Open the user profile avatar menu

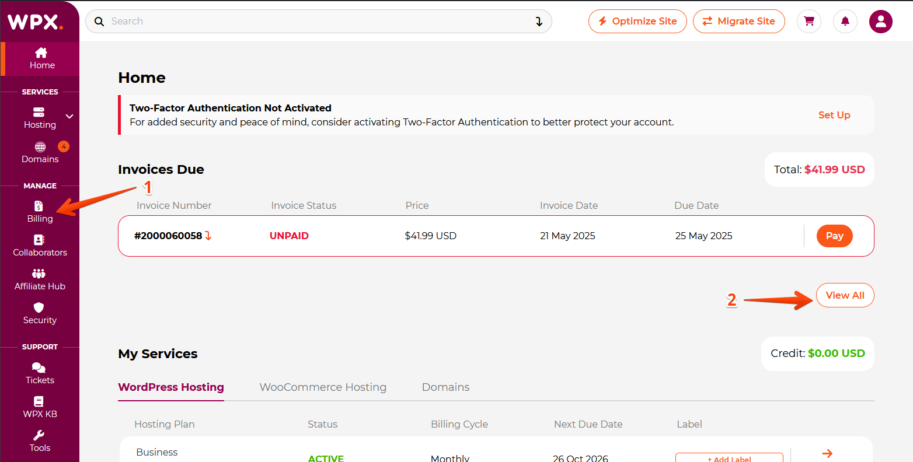point(880,22)
